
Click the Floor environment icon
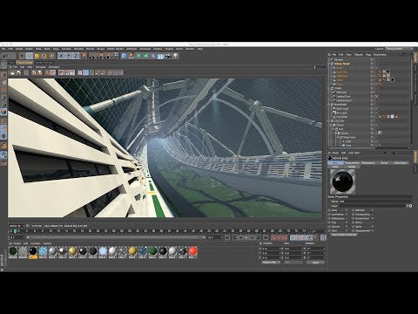point(161,56)
